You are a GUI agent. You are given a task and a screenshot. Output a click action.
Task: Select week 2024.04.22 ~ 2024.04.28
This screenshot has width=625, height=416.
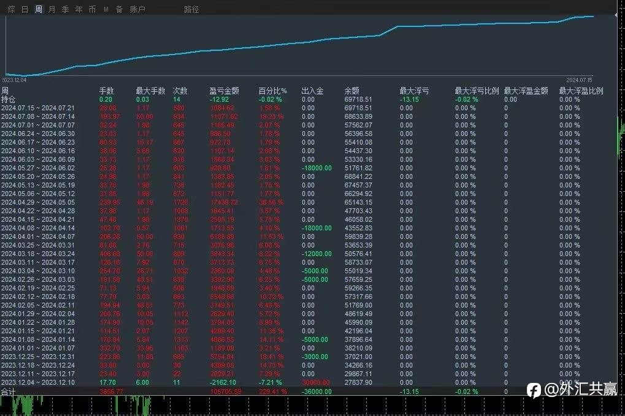[x=37, y=211]
